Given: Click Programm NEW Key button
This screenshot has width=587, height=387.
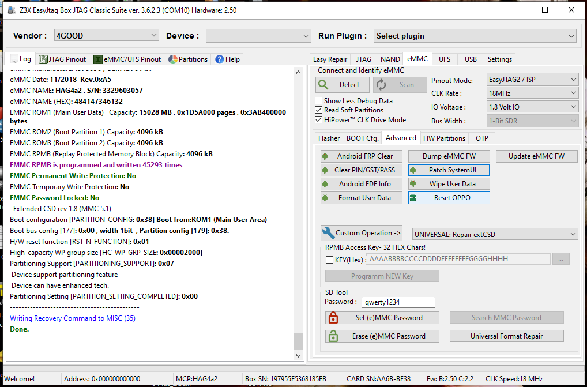Looking at the screenshot, I should [x=382, y=276].
